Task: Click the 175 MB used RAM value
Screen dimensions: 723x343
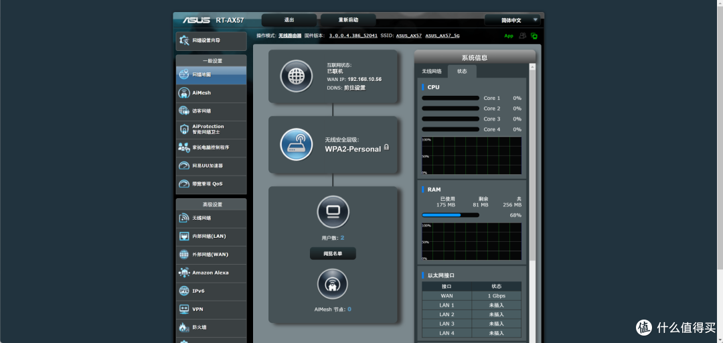Action: pos(446,205)
